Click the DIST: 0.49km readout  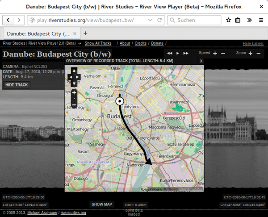click(x=136, y=205)
